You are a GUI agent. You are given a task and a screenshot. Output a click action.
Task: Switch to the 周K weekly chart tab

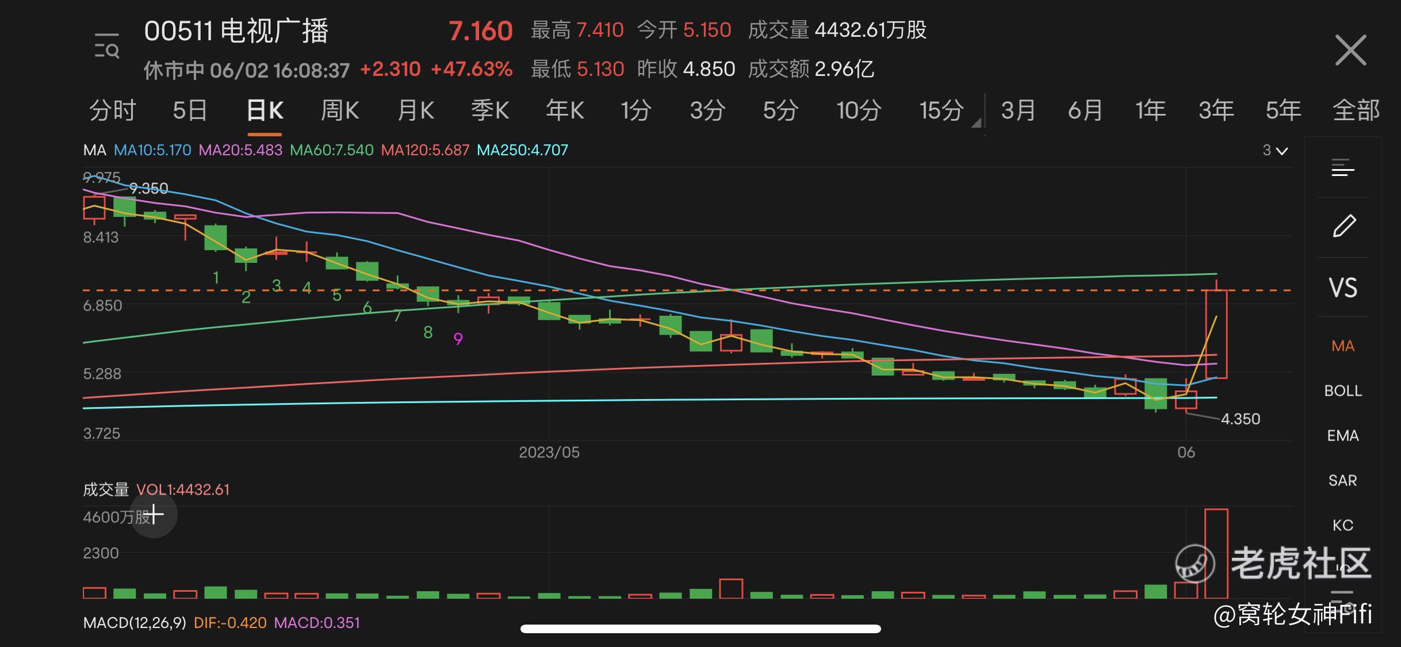tap(339, 110)
